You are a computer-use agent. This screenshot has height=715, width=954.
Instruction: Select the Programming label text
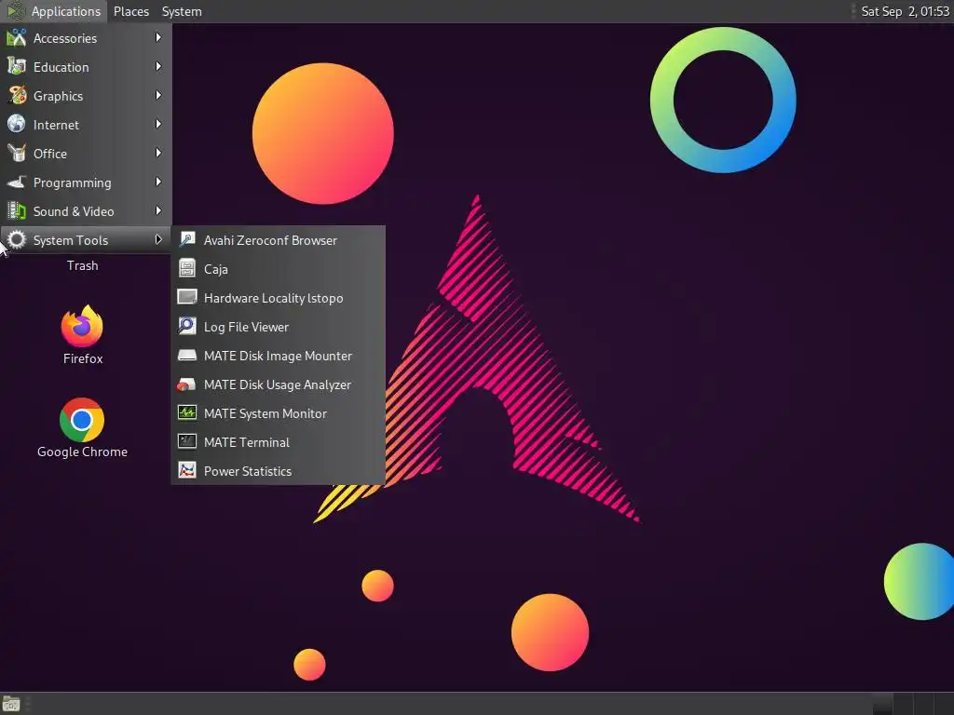point(73,183)
